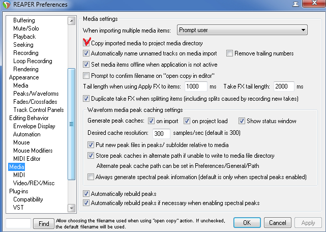Open the Peaks/Waveforms preferences page

(36, 94)
